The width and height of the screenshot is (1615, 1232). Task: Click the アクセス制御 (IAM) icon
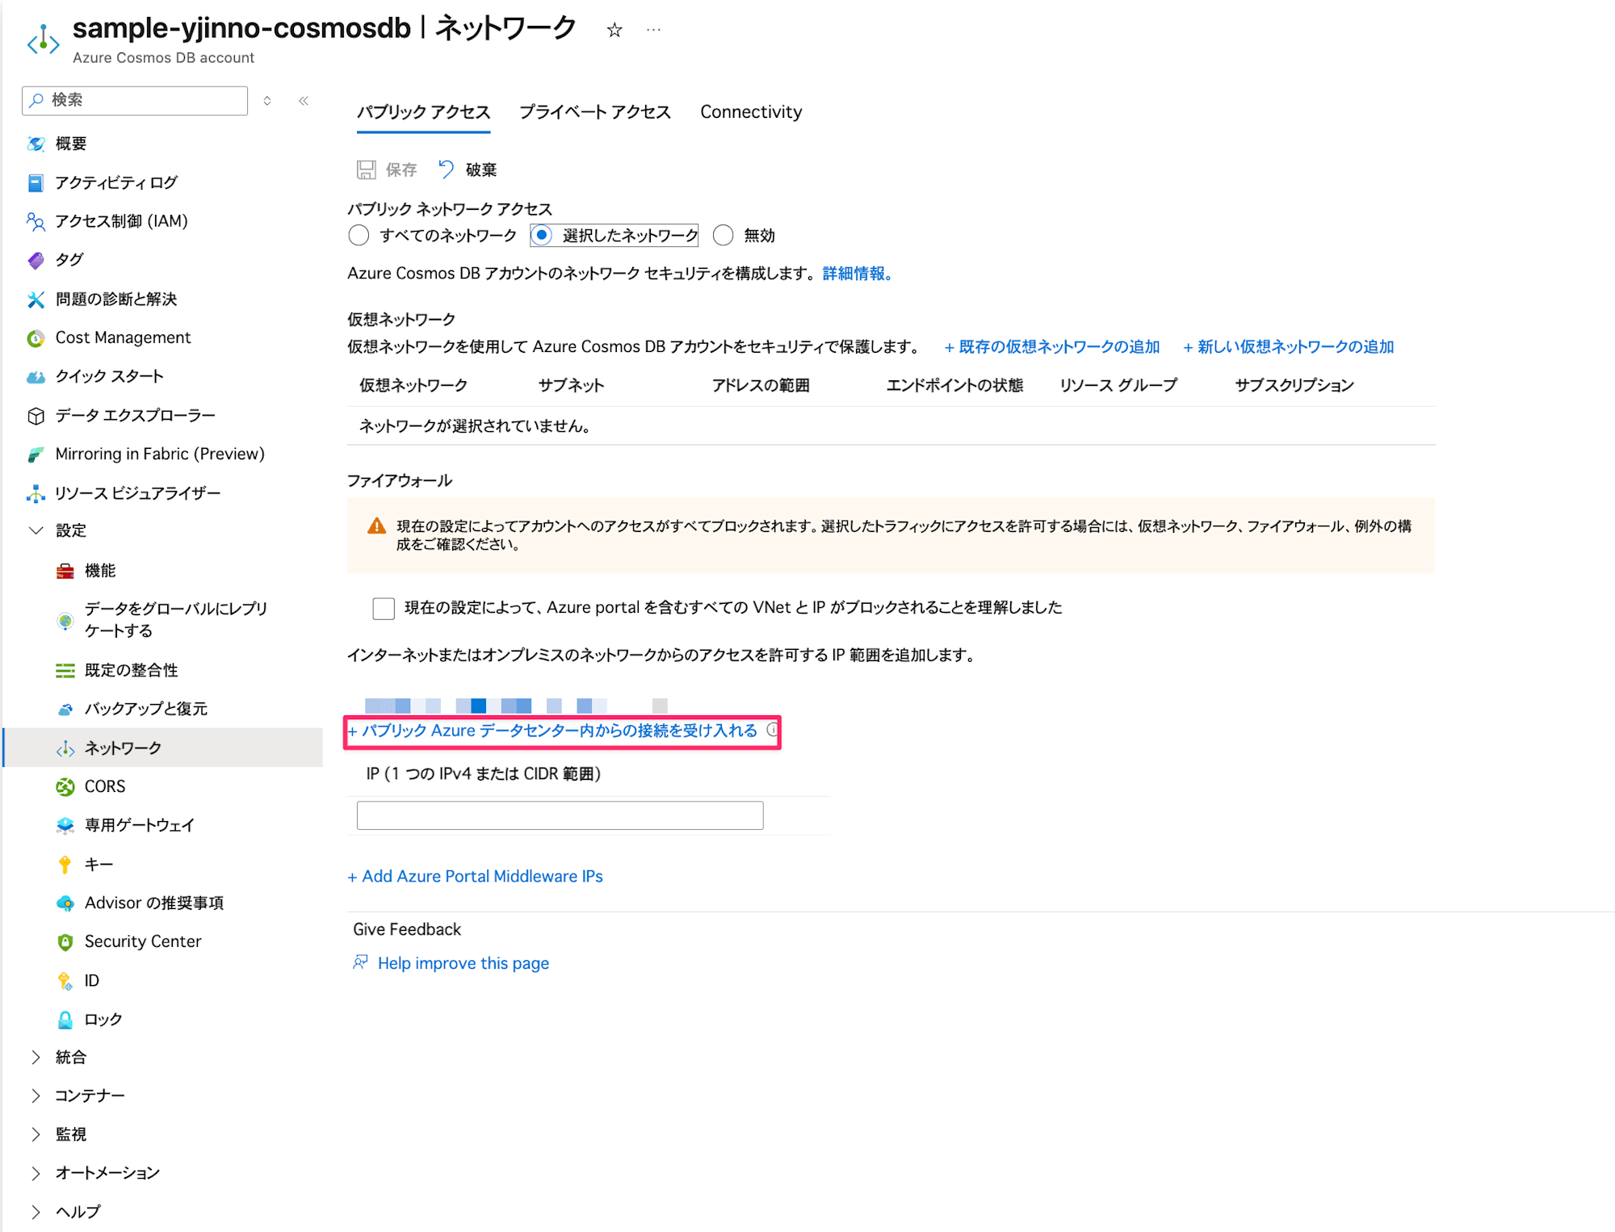point(36,221)
